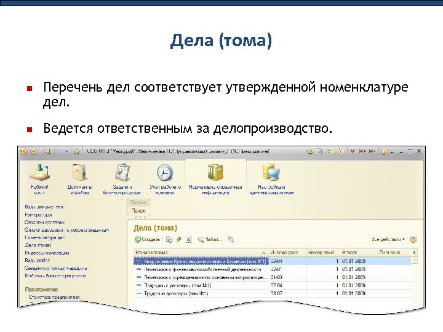Screen dimensions: 443x332
Task: Open Нумераторы link
Action: coord(38,215)
